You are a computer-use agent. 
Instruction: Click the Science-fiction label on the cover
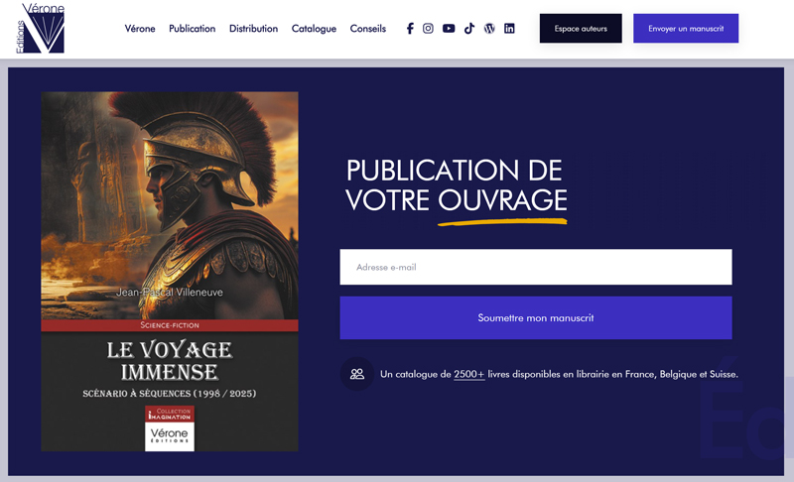click(x=170, y=325)
